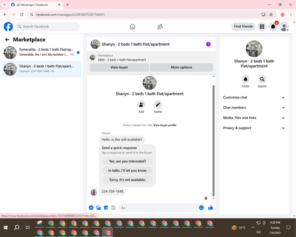This screenshot has width=296, height=237.
Task: Open the notifications bell with red badge
Action: (273, 27)
